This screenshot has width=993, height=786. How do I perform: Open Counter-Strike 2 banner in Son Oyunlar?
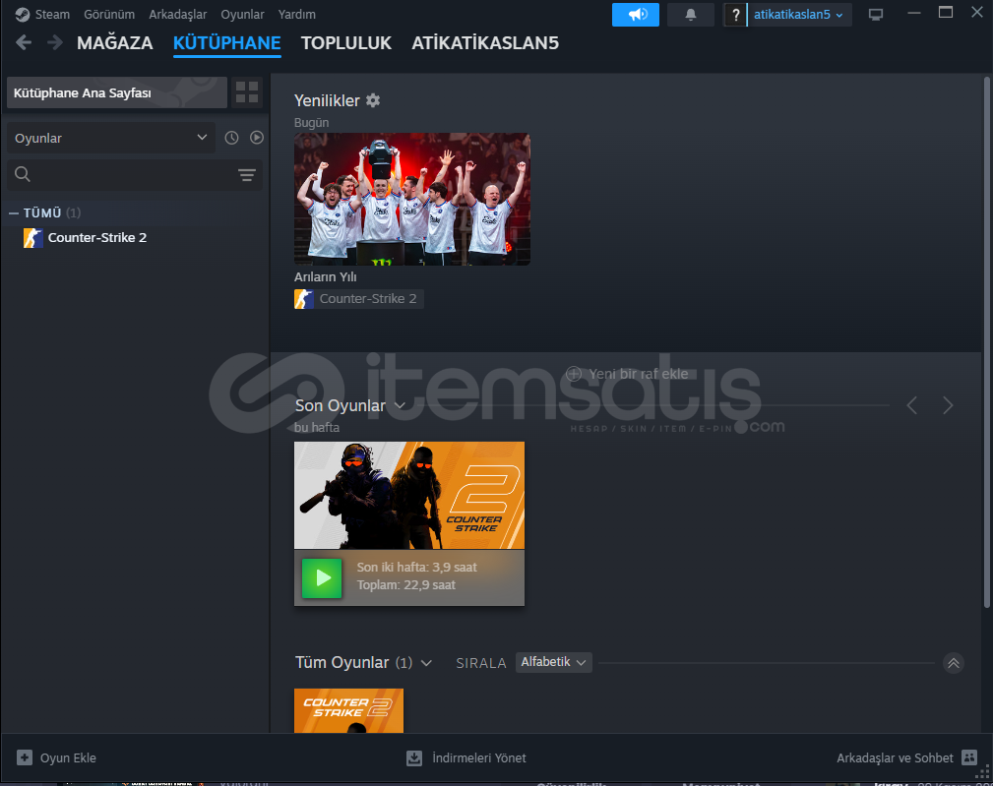click(409, 495)
